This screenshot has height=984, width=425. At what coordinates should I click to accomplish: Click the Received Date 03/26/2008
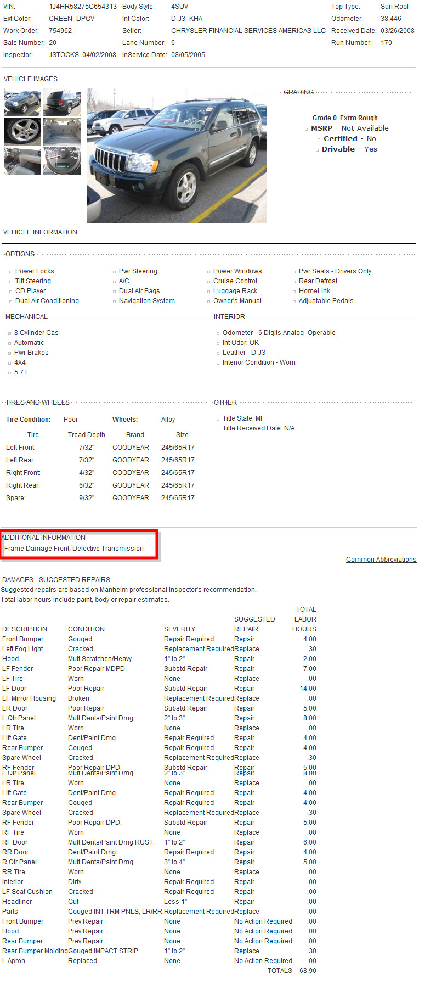point(398,31)
